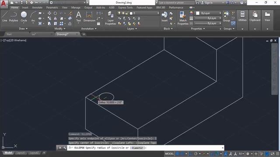This screenshot has width=280, height=157.
Task: Open the Manage ribbon tab
Action: 76,7
